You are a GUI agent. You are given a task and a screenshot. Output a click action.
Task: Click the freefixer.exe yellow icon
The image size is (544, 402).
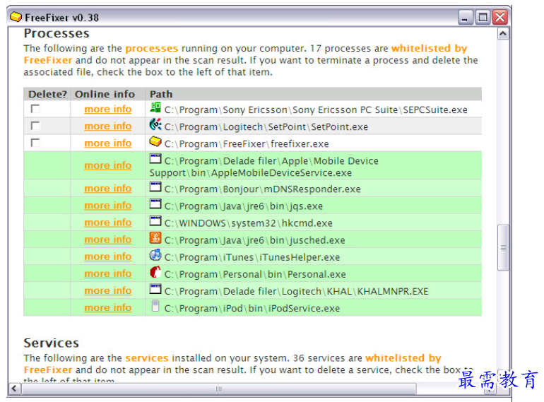coord(155,141)
